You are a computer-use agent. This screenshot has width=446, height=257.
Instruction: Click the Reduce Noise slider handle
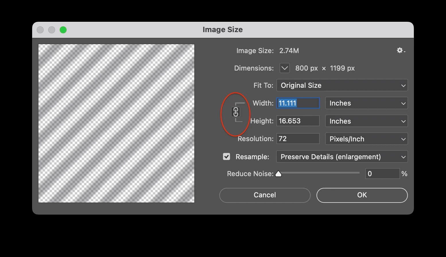click(x=278, y=174)
